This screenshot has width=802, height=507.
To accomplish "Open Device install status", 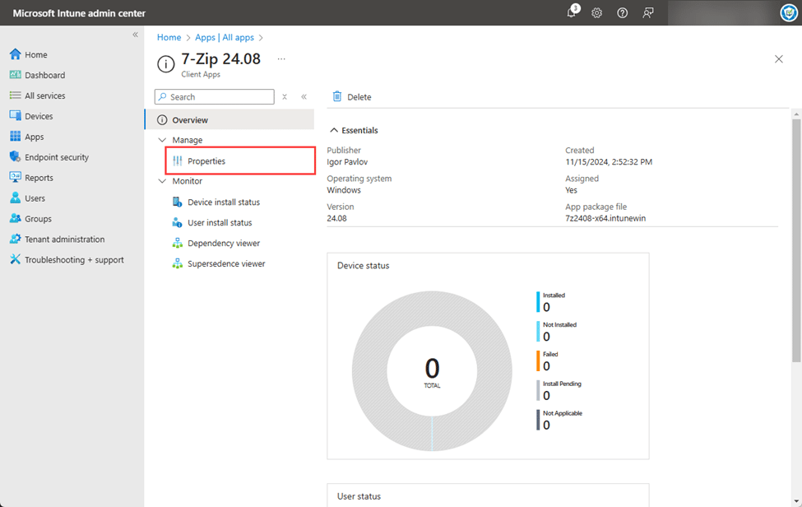I will tap(223, 202).
